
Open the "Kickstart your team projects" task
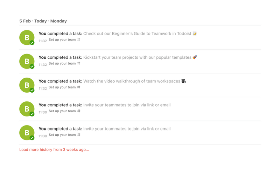tap(137, 57)
